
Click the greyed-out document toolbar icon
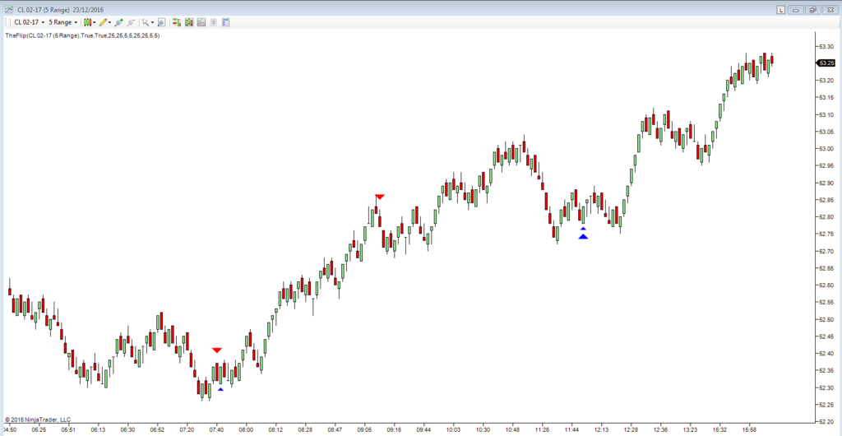pyautogui.click(x=213, y=22)
